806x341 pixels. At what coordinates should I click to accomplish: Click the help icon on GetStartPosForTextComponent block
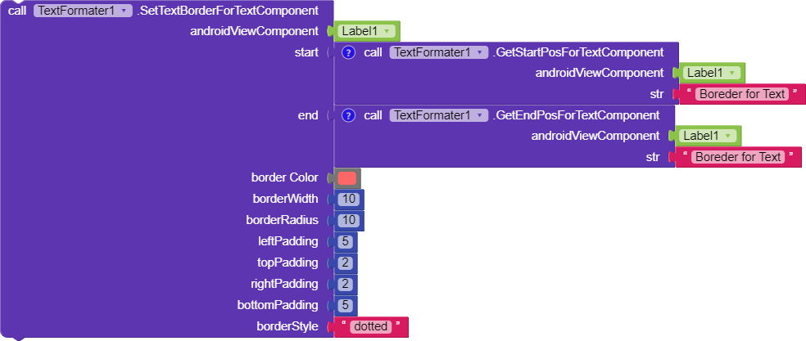348,52
